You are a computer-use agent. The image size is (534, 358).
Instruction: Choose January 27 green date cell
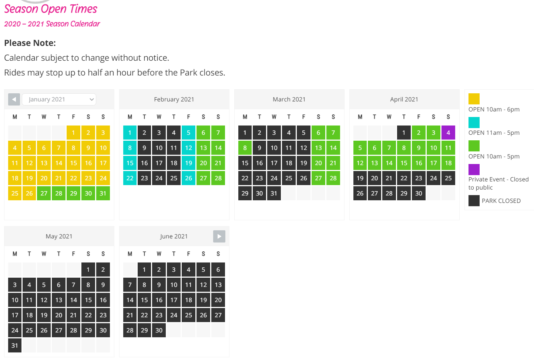[44, 193]
